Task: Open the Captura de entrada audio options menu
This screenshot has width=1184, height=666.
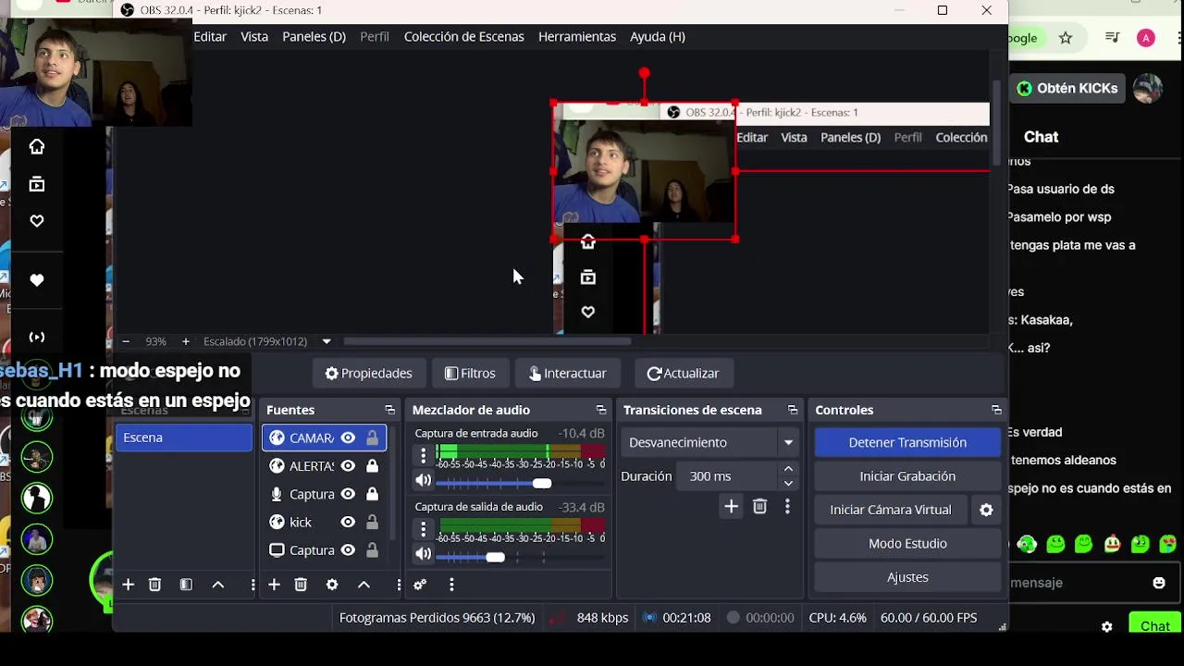Action: click(424, 455)
